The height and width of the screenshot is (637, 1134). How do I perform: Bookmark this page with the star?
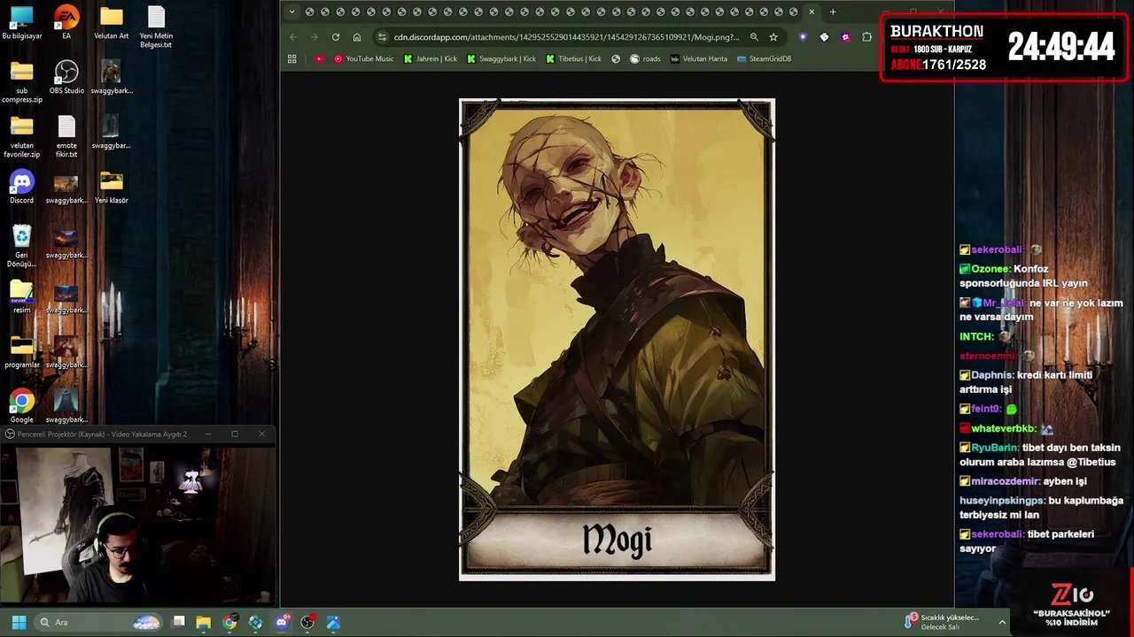click(x=773, y=37)
